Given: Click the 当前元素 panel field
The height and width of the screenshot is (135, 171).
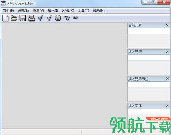Looking at the screenshot, I should pyautogui.click(x=148, y=31).
